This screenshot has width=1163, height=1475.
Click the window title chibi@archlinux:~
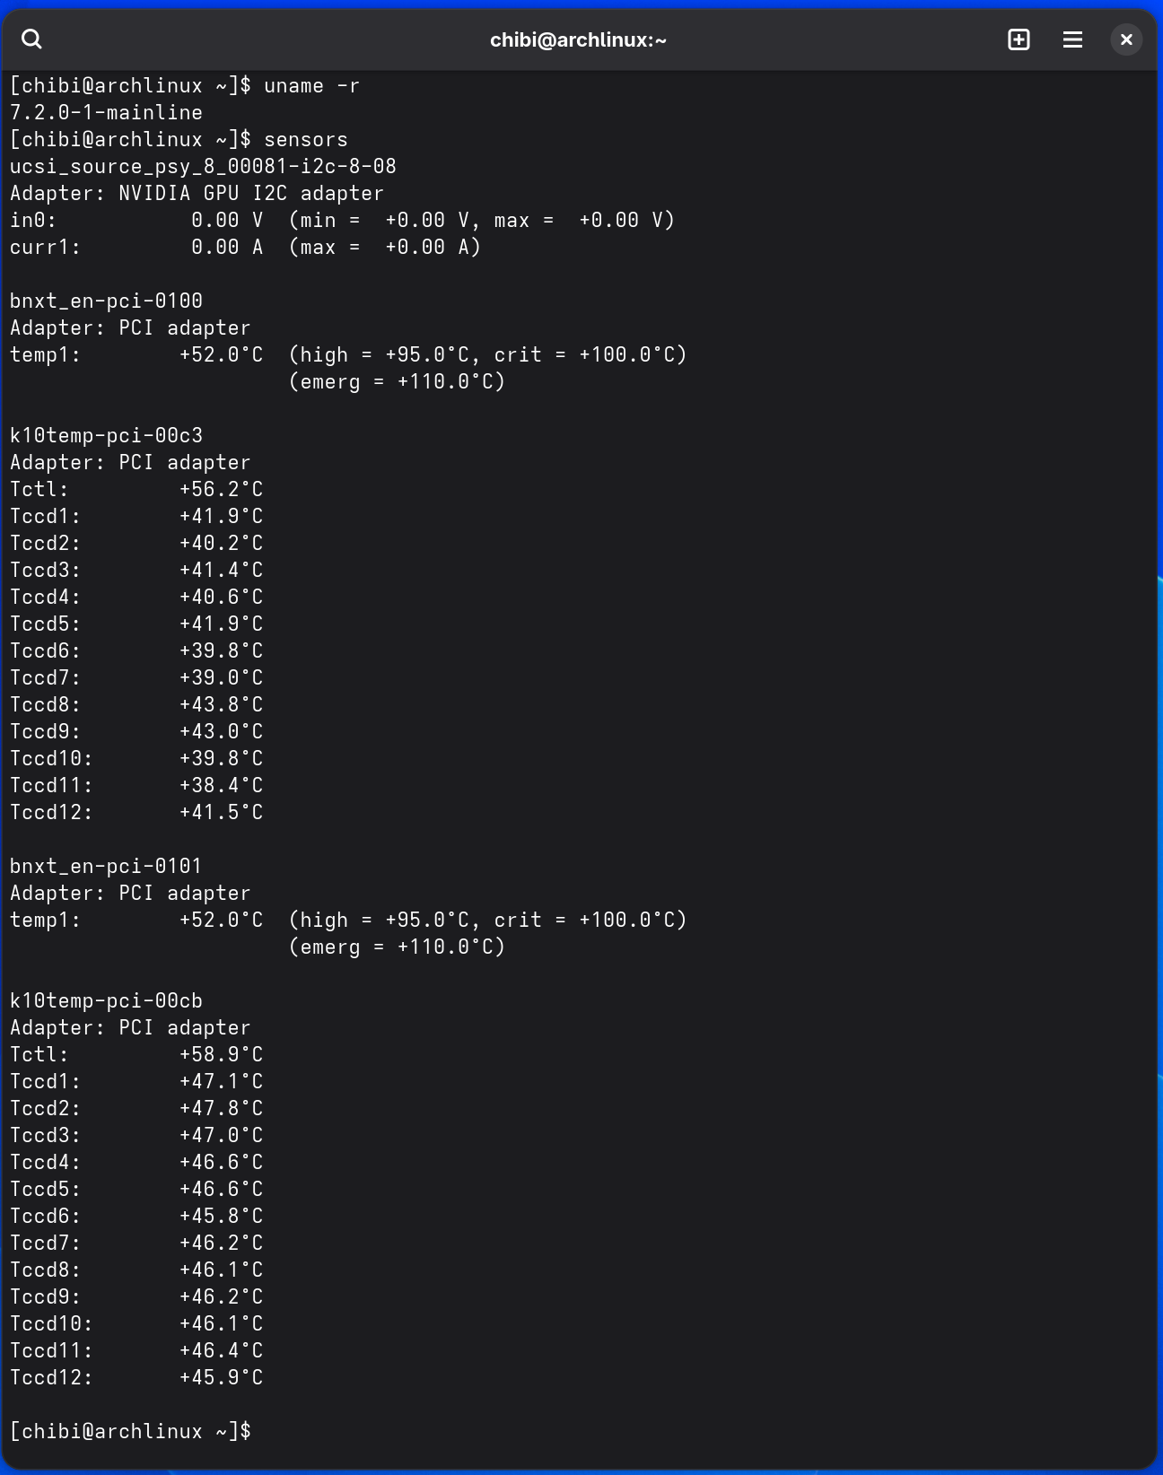[579, 40]
